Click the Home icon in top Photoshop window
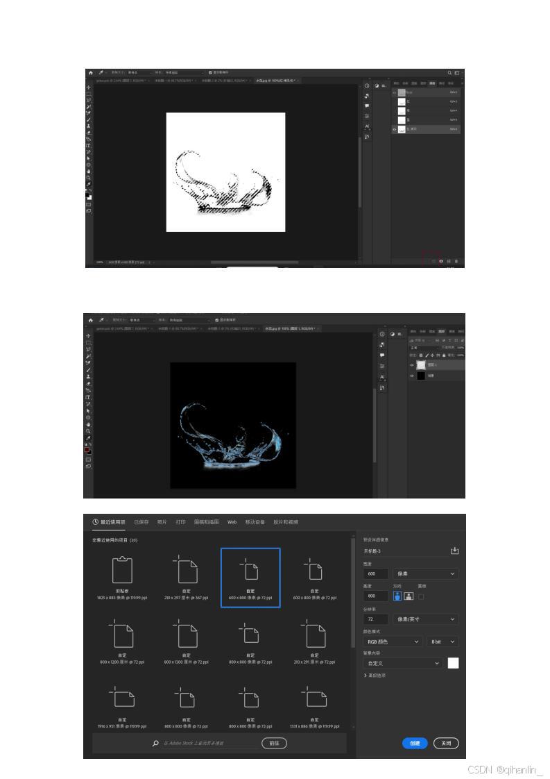The image size is (550, 779). (x=90, y=73)
